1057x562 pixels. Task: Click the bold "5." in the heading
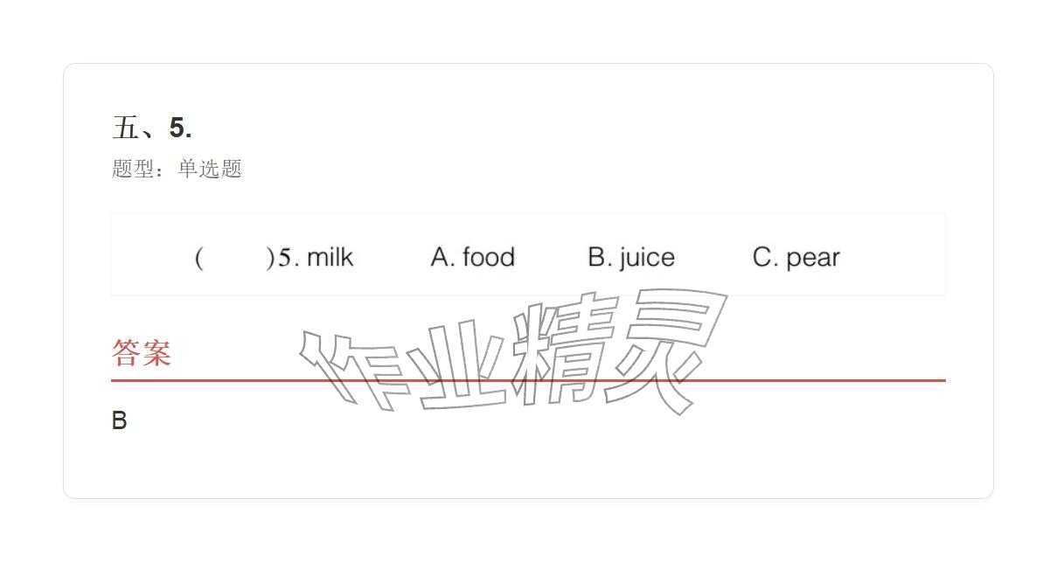coord(180,128)
